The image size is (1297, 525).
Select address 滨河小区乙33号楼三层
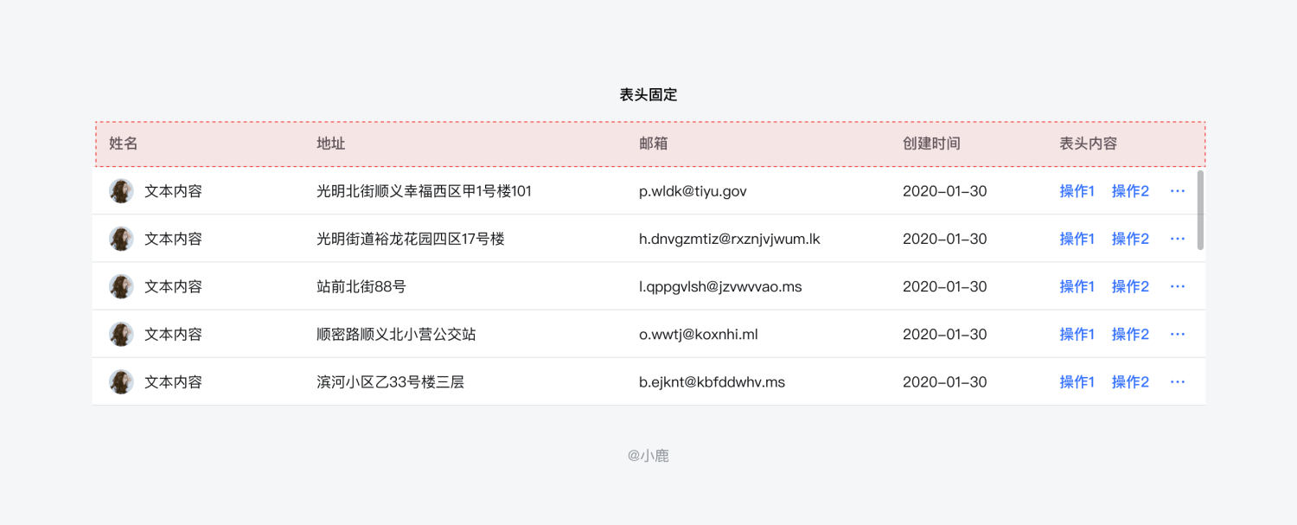(391, 381)
